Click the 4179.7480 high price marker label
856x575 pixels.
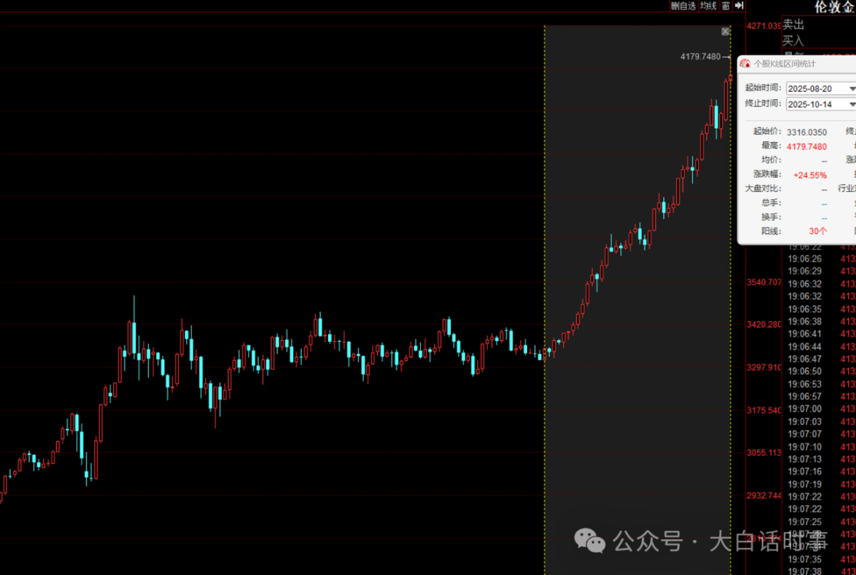pyautogui.click(x=701, y=56)
